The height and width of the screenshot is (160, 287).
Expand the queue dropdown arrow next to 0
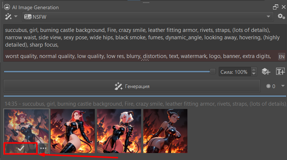point(283,86)
